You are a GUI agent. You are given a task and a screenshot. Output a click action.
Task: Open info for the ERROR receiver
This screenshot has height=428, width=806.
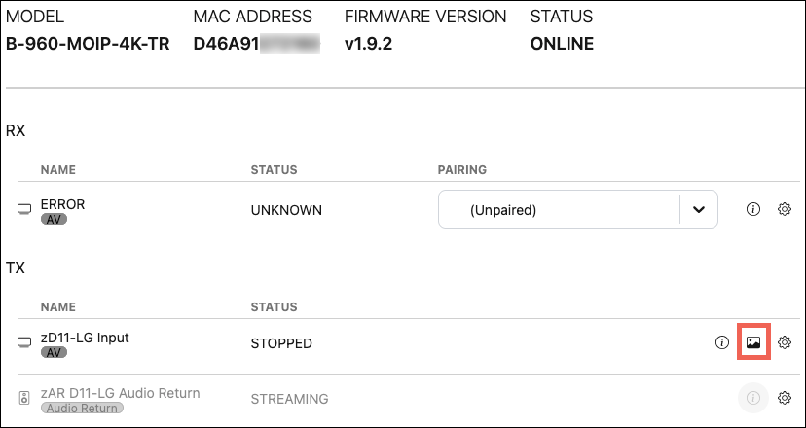coord(752,209)
